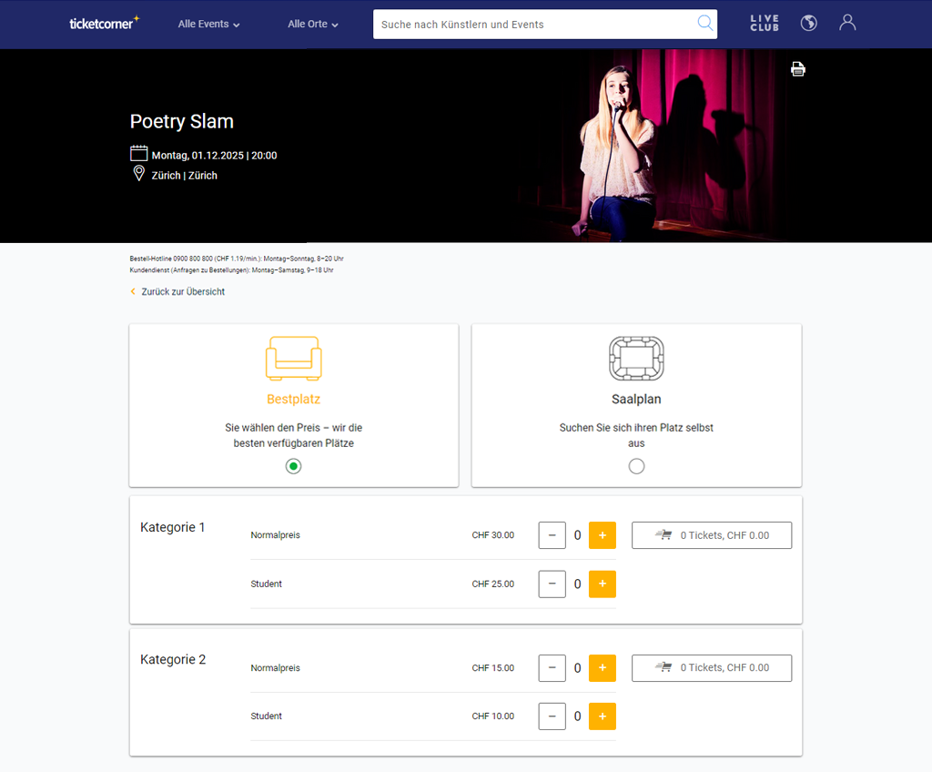Click Kategorie 1 cart button 0 Tickets
The height and width of the screenshot is (772, 932).
pos(712,535)
